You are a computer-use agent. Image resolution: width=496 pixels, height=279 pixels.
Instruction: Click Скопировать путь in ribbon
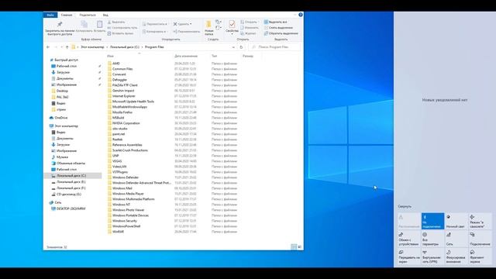pyautogui.click(x=122, y=28)
